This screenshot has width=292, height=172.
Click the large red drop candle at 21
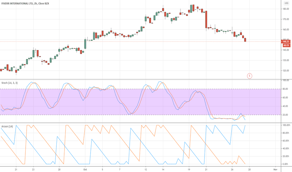[x=206, y=19]
